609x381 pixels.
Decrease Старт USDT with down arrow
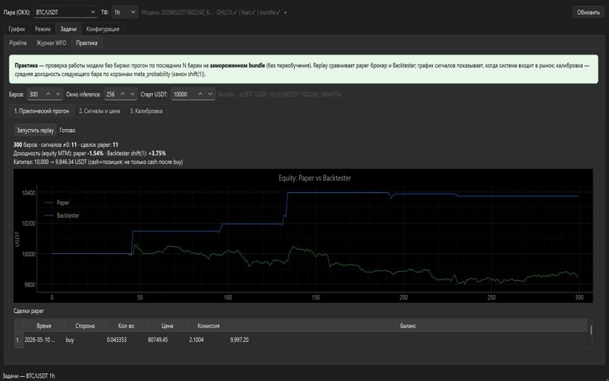point(210,94)
